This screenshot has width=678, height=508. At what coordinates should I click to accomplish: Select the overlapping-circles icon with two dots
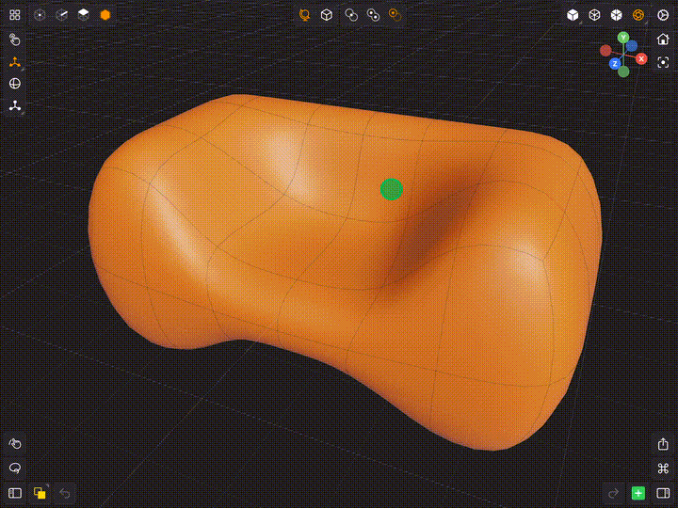[373, 15]
